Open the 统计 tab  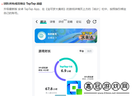[43, 22]
